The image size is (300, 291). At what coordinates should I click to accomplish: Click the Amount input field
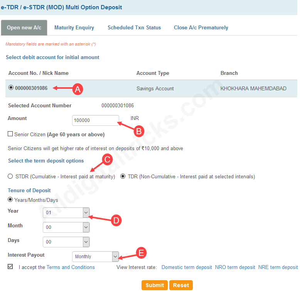96,120
